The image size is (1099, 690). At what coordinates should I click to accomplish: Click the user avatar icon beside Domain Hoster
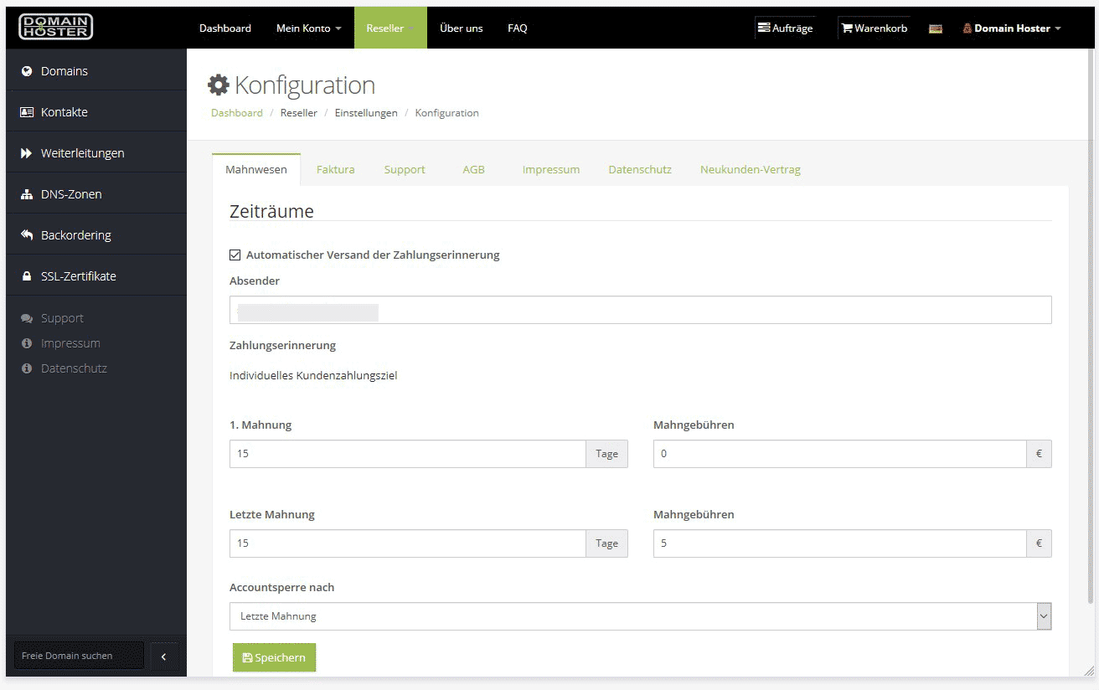[967, 28]
